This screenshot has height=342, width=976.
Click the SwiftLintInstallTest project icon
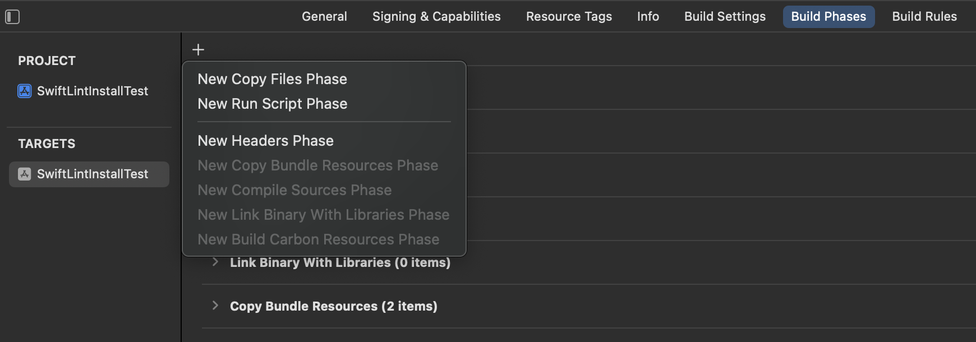click(x=25, y=91)
